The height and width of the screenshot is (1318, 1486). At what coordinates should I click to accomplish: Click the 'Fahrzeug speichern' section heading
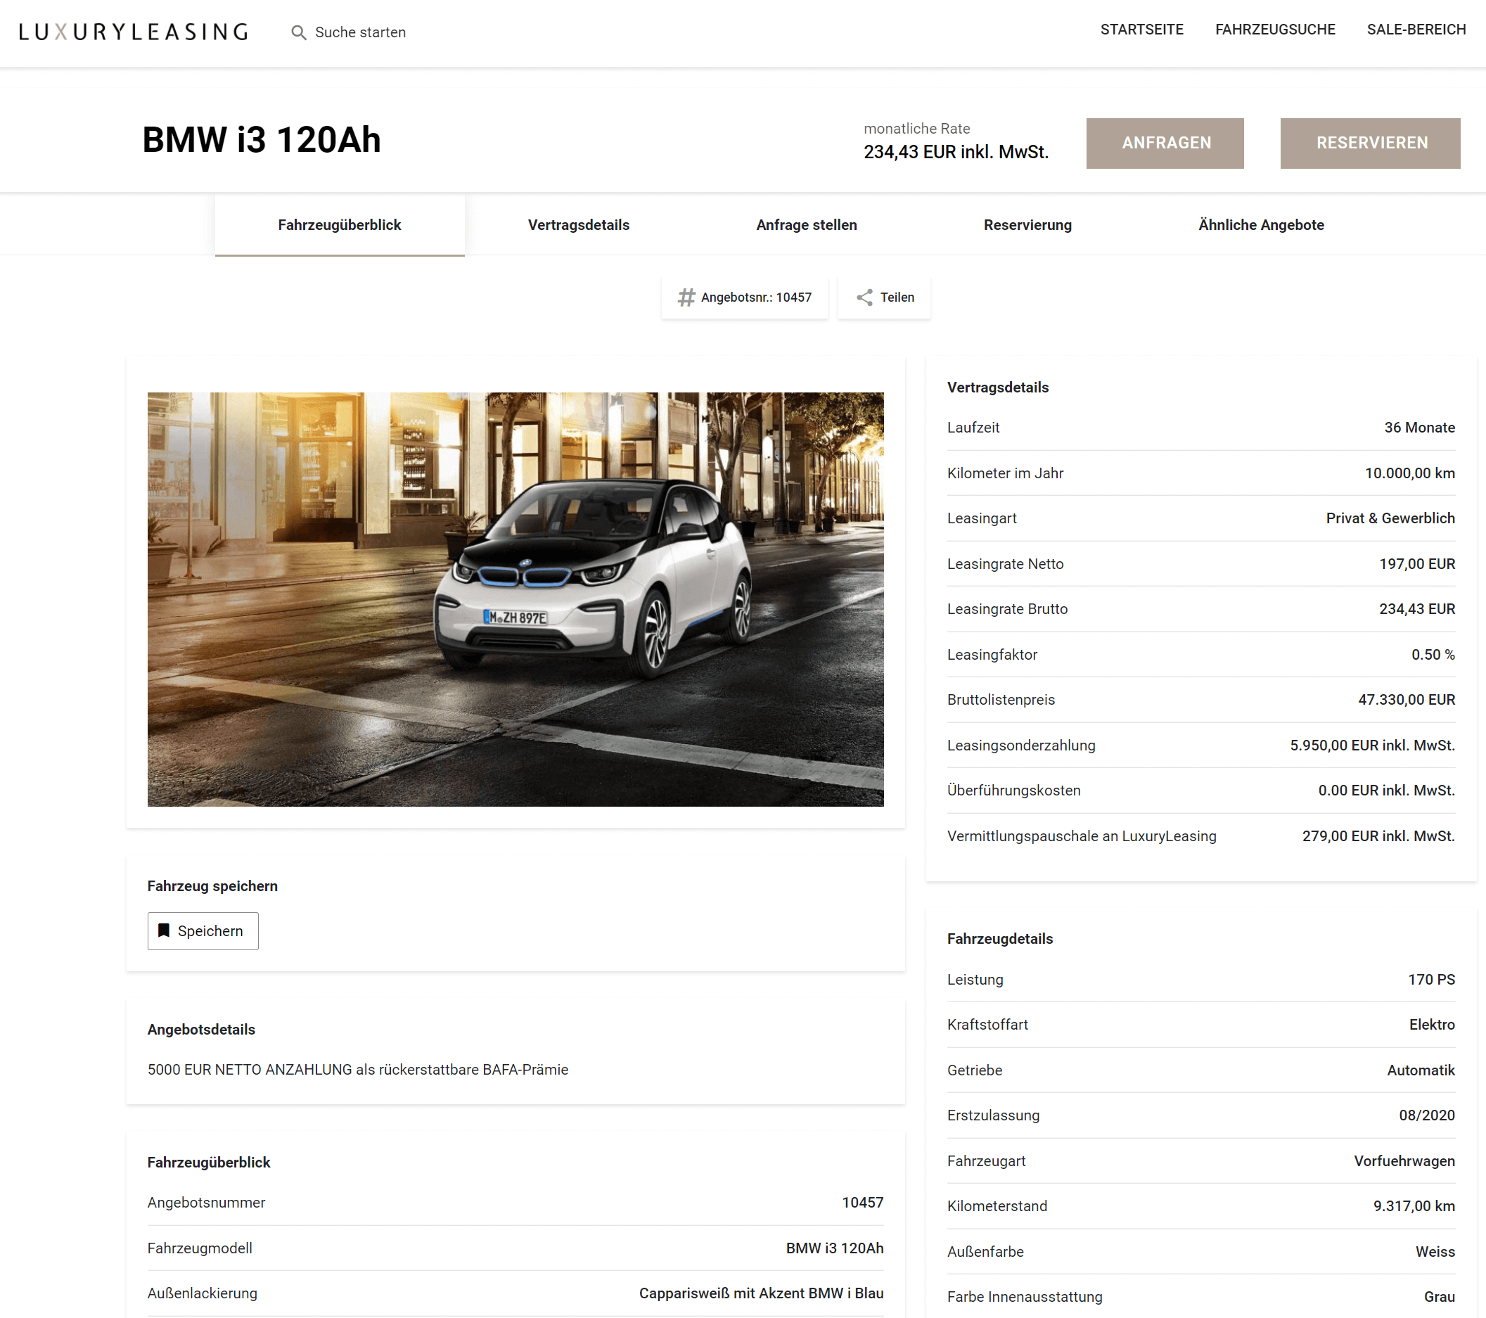(212, 886)
